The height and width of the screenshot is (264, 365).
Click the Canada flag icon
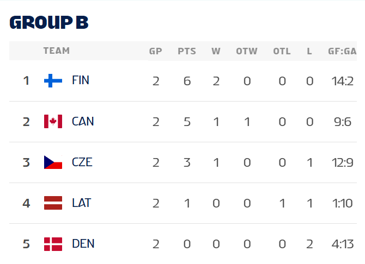(53, 122)
